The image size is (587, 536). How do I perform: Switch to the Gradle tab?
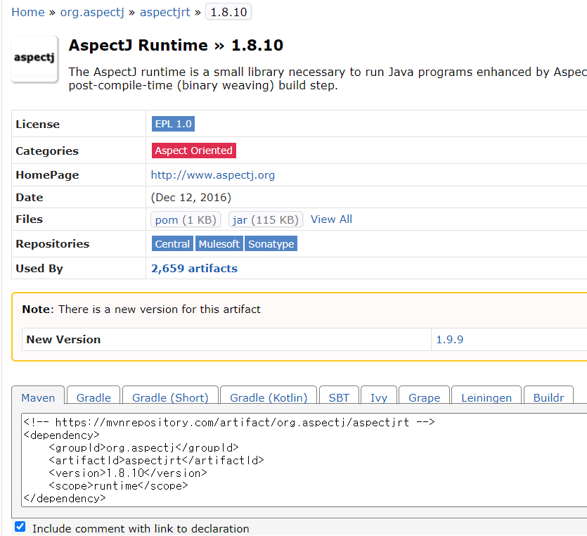(93, 398)
